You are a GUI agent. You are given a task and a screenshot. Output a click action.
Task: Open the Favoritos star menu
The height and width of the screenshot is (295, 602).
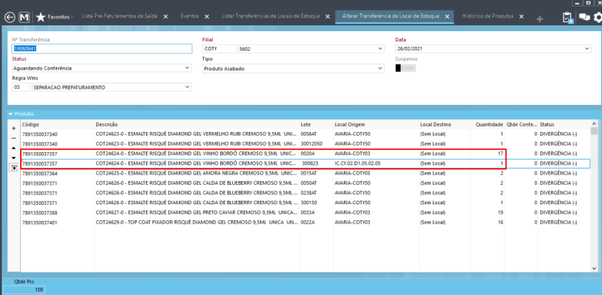(x=54, y=16)
